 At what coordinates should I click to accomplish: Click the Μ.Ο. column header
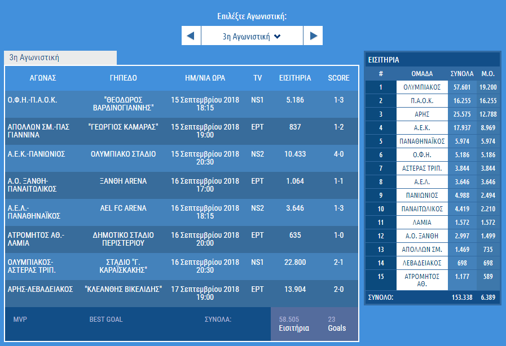click(487, 74)
